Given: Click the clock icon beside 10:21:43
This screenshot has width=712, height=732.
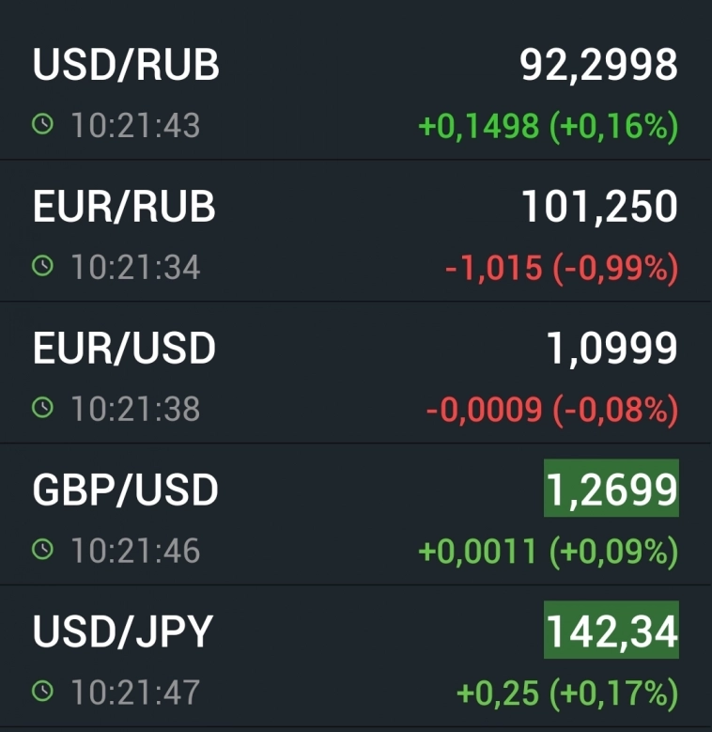Looking at the screenshot, I should click(42, 125).
